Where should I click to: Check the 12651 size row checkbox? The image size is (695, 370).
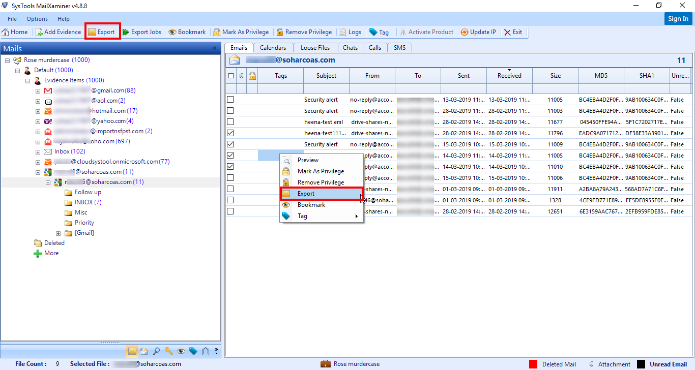click(x=230, y=211)
